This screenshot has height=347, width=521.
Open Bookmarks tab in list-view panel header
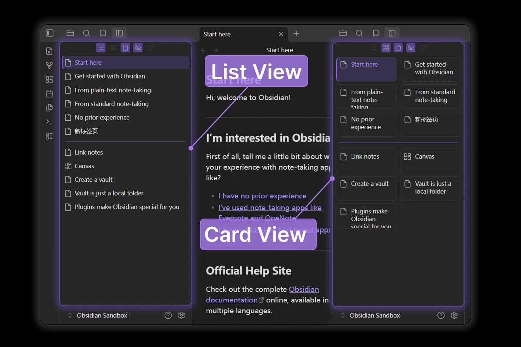pos(103,33)
